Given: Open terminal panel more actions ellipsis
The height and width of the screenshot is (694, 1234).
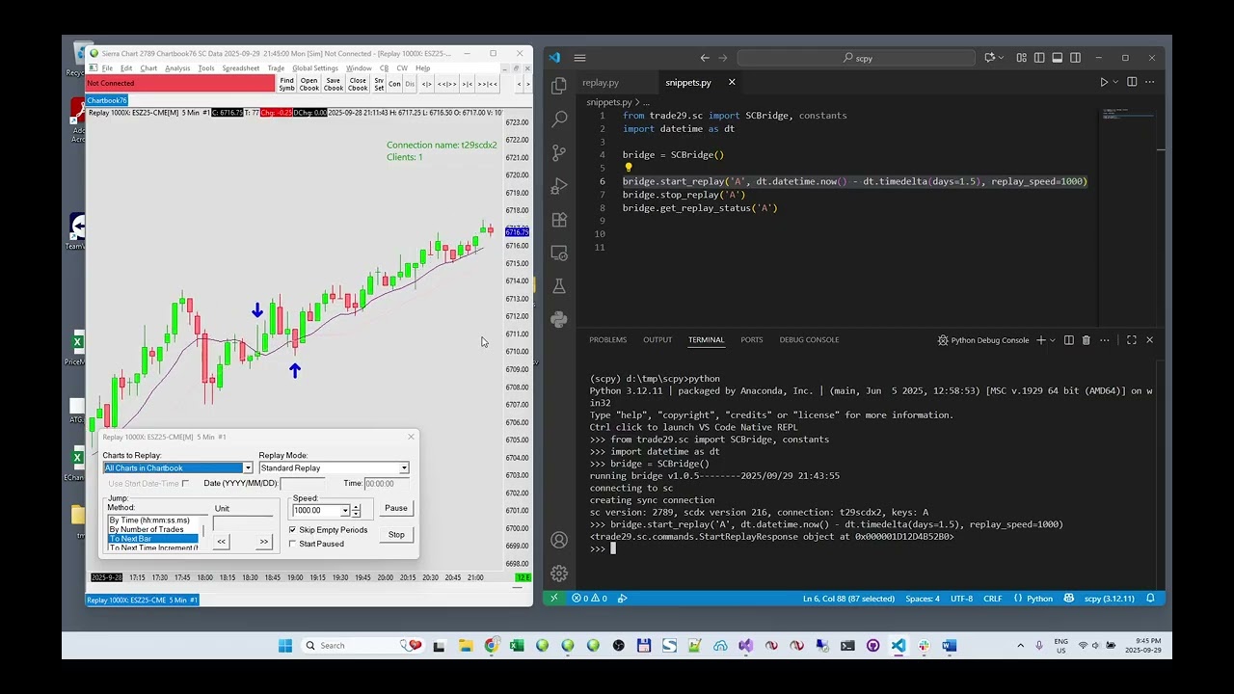Looking at the screenshot, I should 1105,340.
